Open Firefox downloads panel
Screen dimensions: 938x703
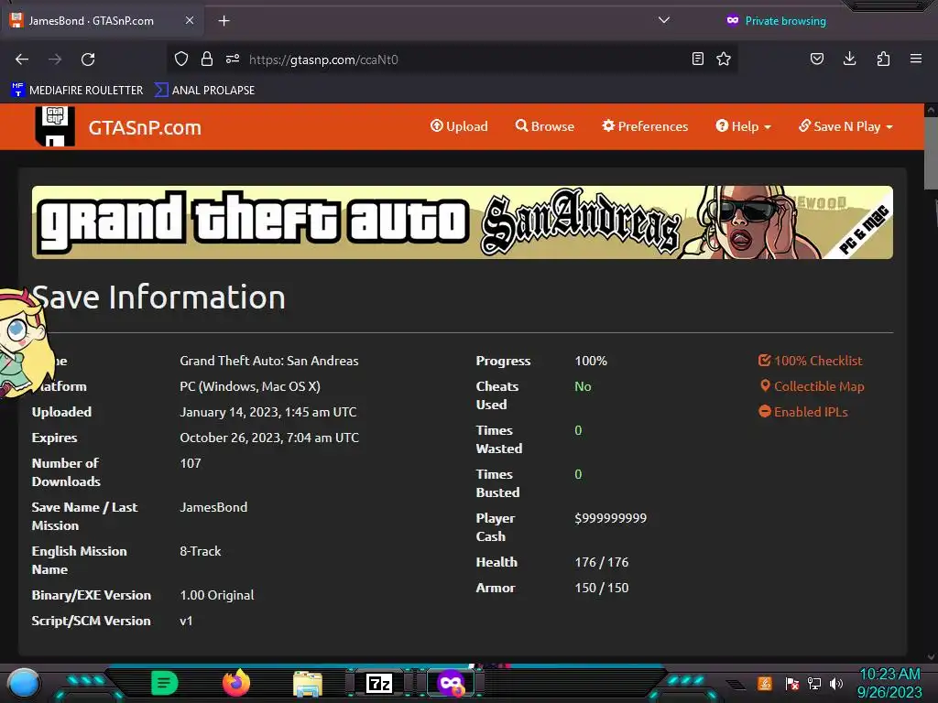coord(849,59)
